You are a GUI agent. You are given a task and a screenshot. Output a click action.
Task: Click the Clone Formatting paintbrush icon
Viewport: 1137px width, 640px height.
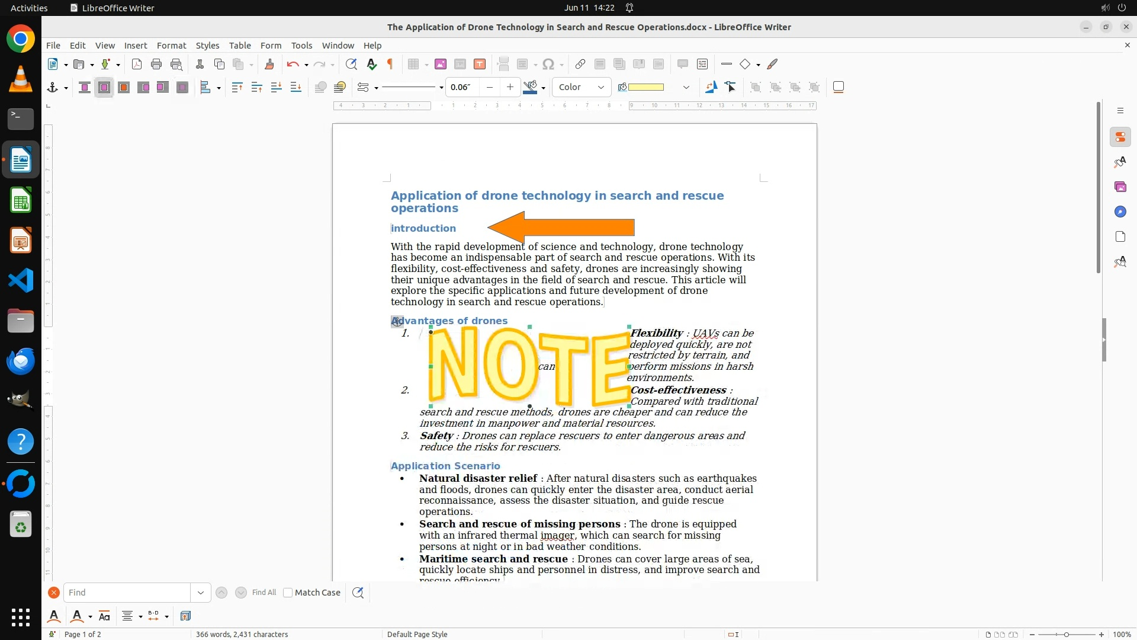pyautogui.click(x=269, y=64)
